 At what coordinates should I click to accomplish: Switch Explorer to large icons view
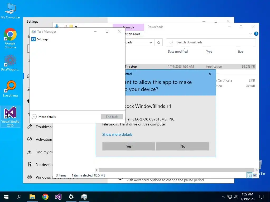click(255, 175)
